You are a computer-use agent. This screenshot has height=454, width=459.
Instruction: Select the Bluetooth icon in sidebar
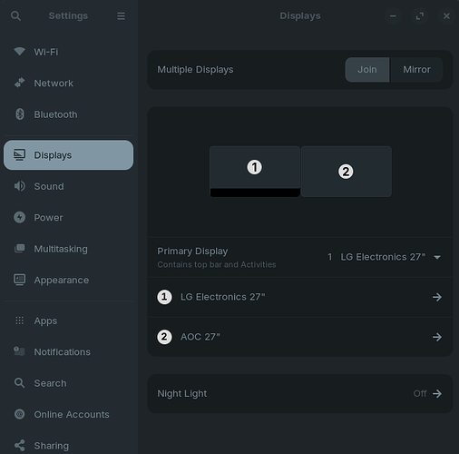click(20, 114)
